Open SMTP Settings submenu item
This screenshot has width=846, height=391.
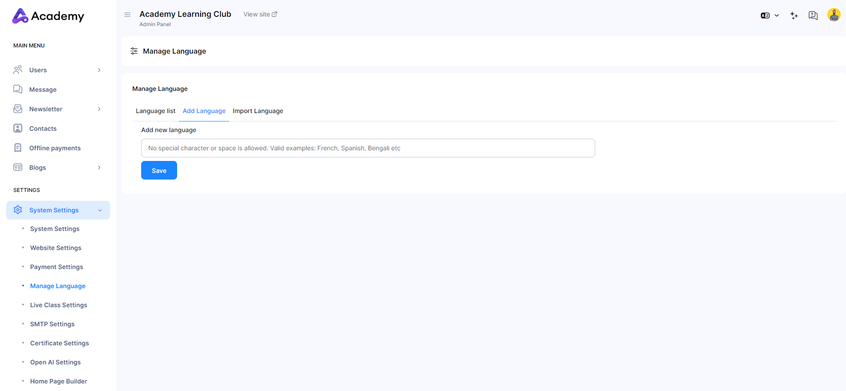pyautogui.click(x=52, y=324)
